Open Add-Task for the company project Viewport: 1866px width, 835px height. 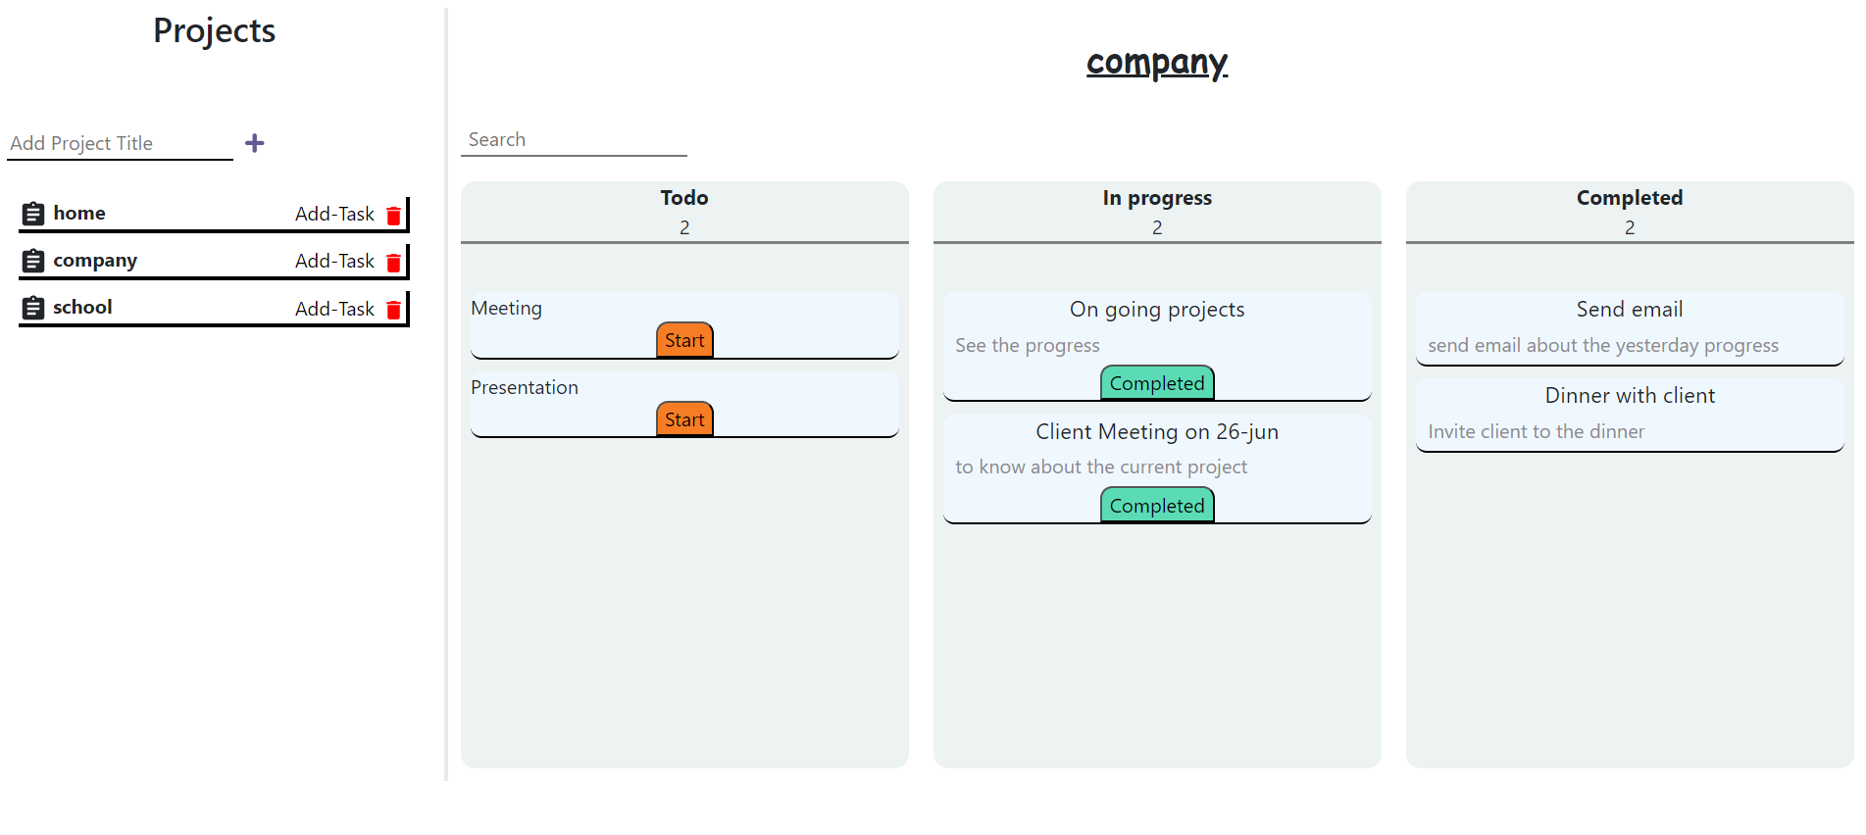(x=334, y=261)
